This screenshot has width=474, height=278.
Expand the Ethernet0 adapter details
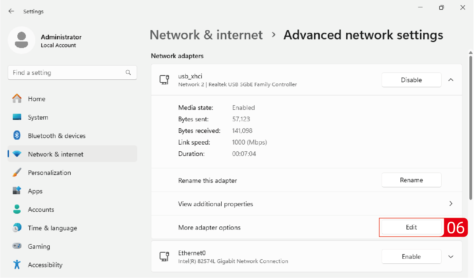(x=451, y=257)
